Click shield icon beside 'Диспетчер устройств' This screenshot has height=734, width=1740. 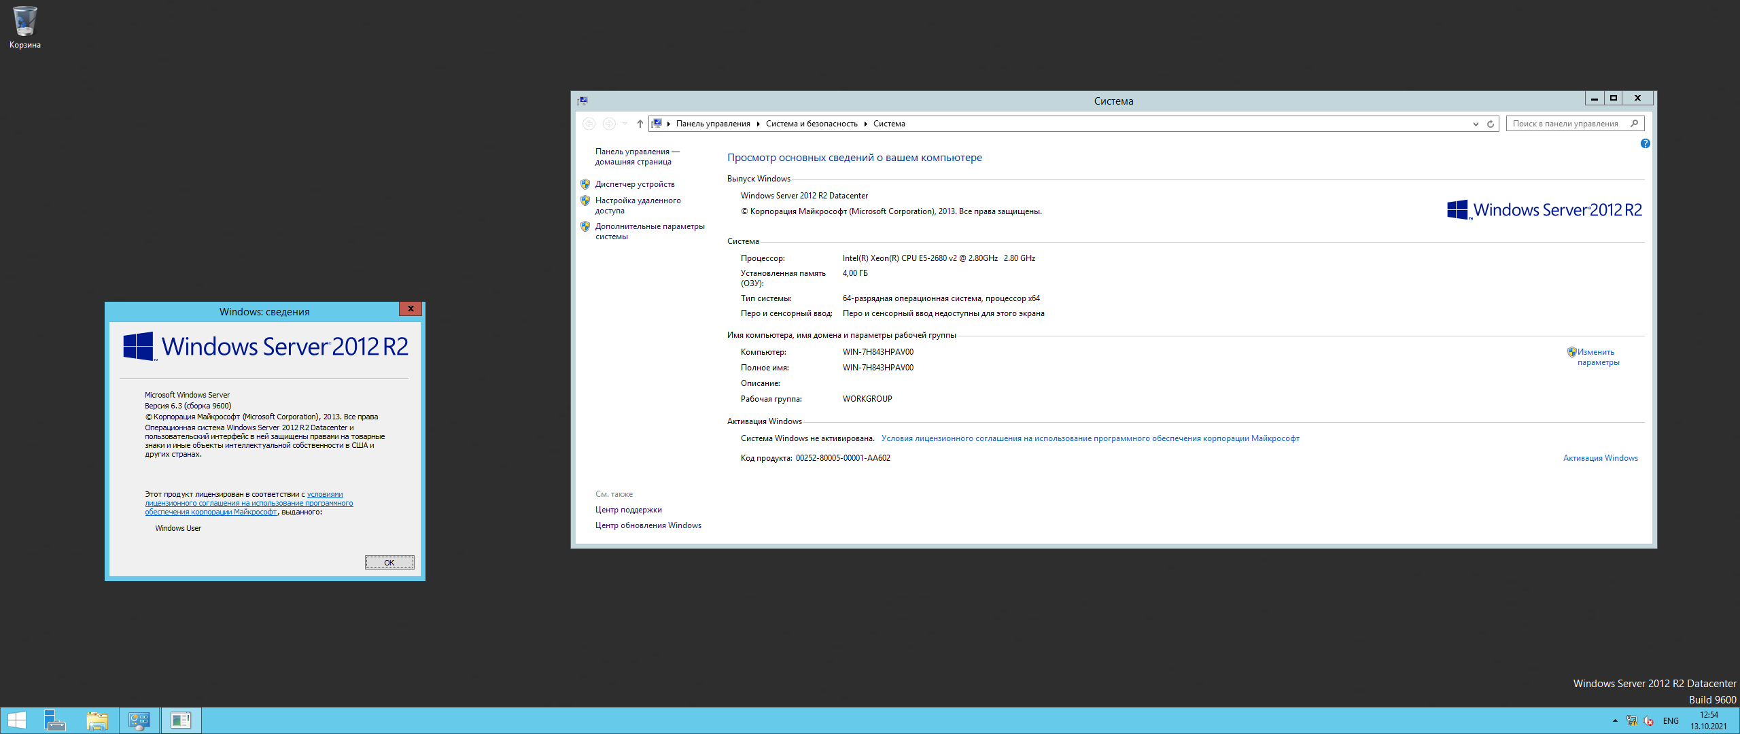point(585,184)
